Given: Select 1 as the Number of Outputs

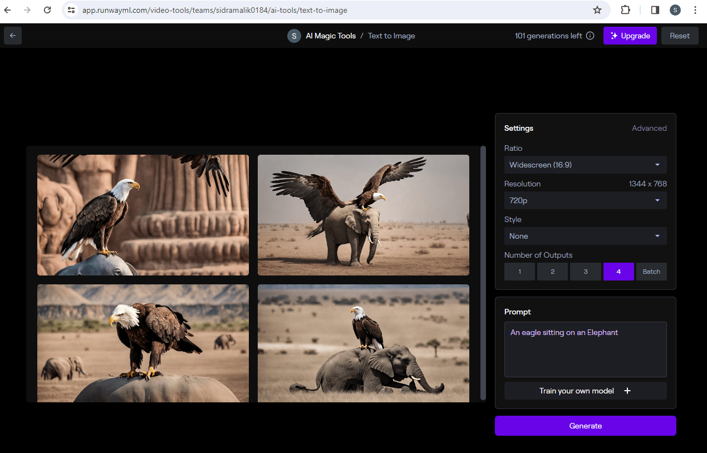Looking at the screenshot, I should point(519,272).
